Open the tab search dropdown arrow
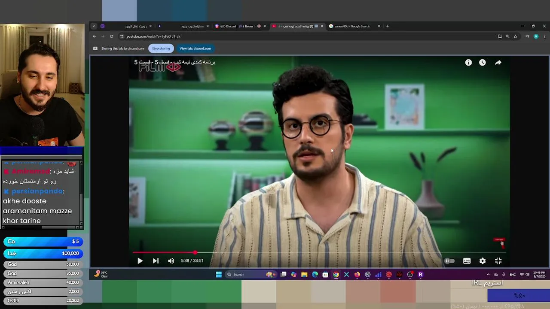The image size is (550, 309). pyautogui.click(x=94, y=26)
